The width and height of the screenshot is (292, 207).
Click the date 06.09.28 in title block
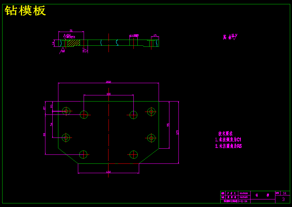click(x=244, y=193)
